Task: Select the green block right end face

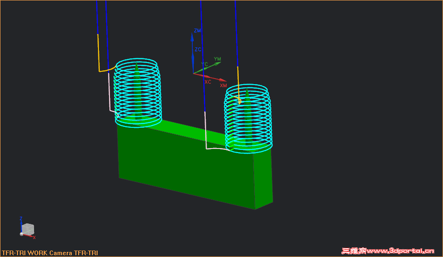Action: tap(263, 178)
